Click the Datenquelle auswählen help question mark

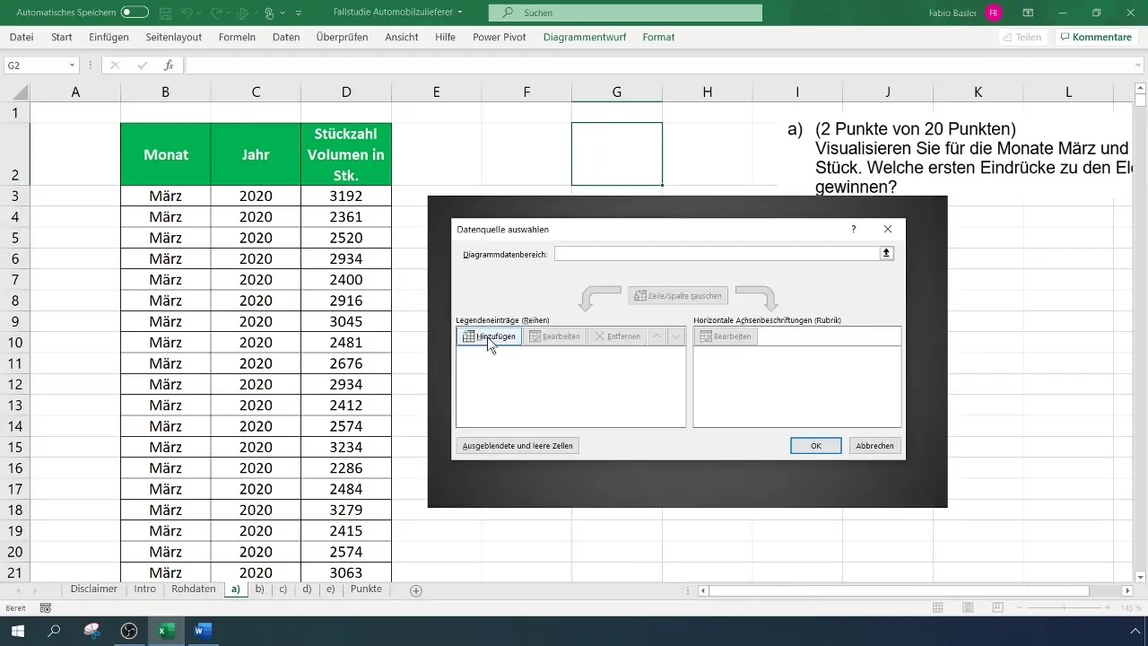(x=853, y=229)
